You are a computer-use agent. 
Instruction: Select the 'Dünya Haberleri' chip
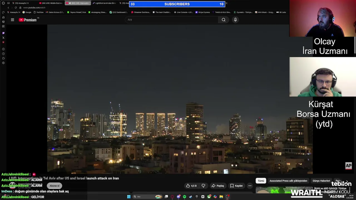pyautogui.click(x=321, y=181)
